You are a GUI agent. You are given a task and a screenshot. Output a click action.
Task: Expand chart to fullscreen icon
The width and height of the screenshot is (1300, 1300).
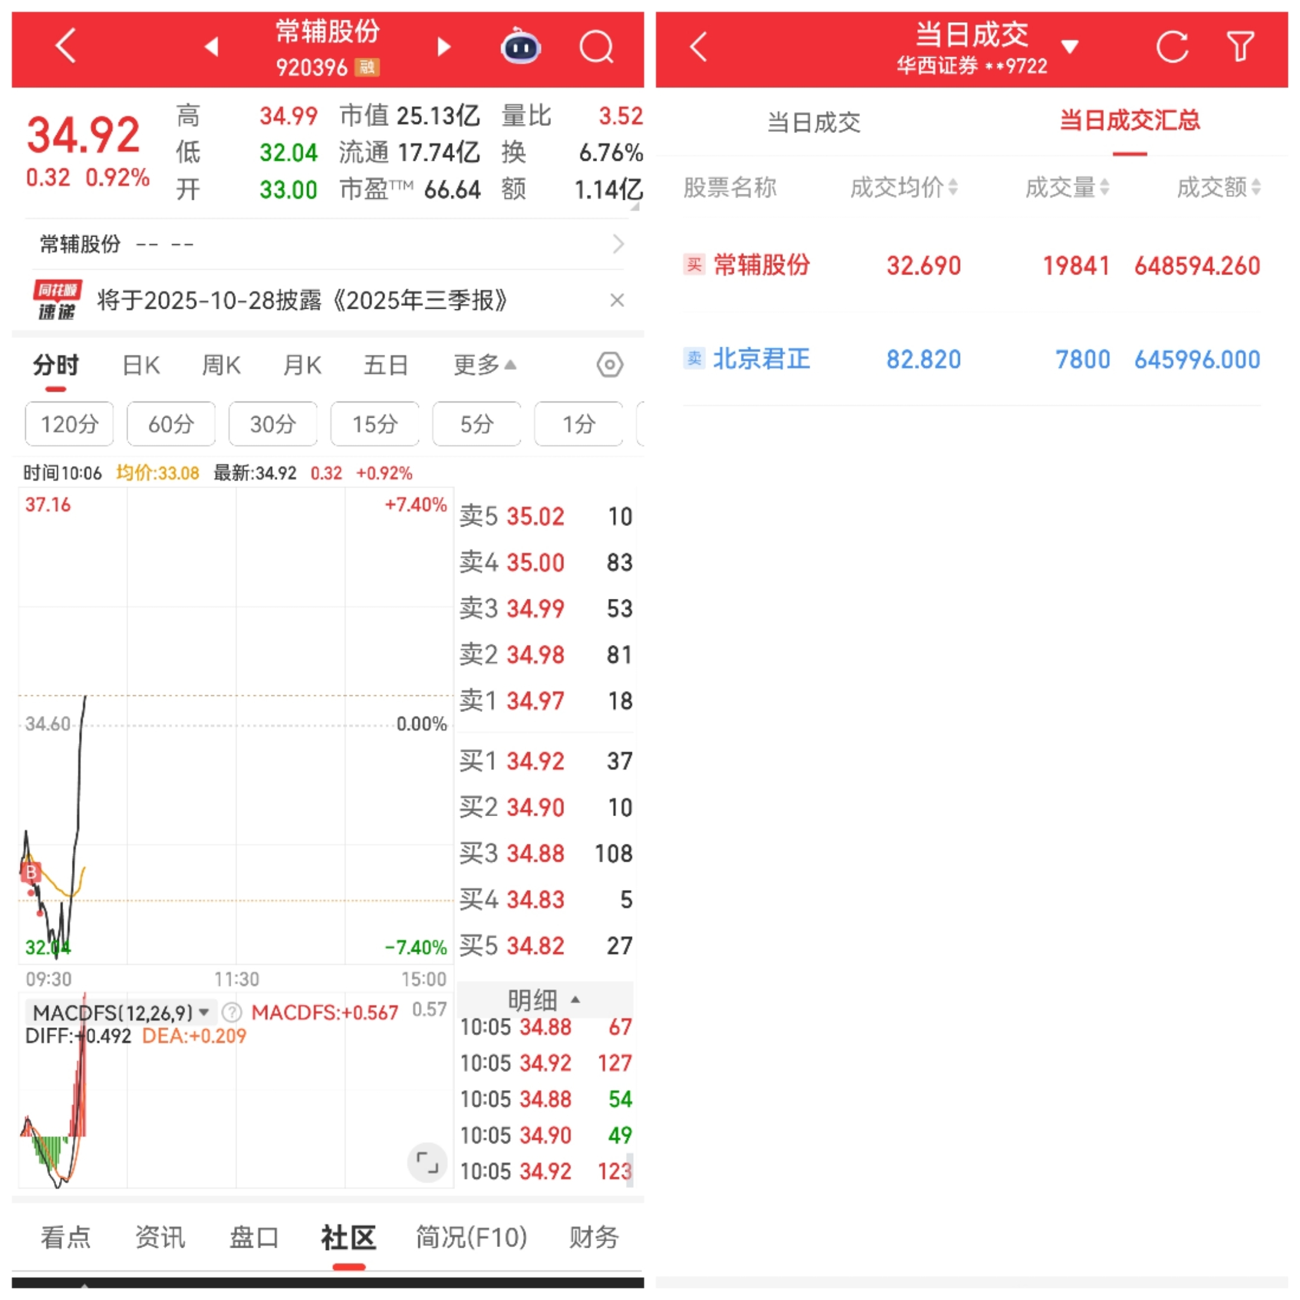point(427,1162)
